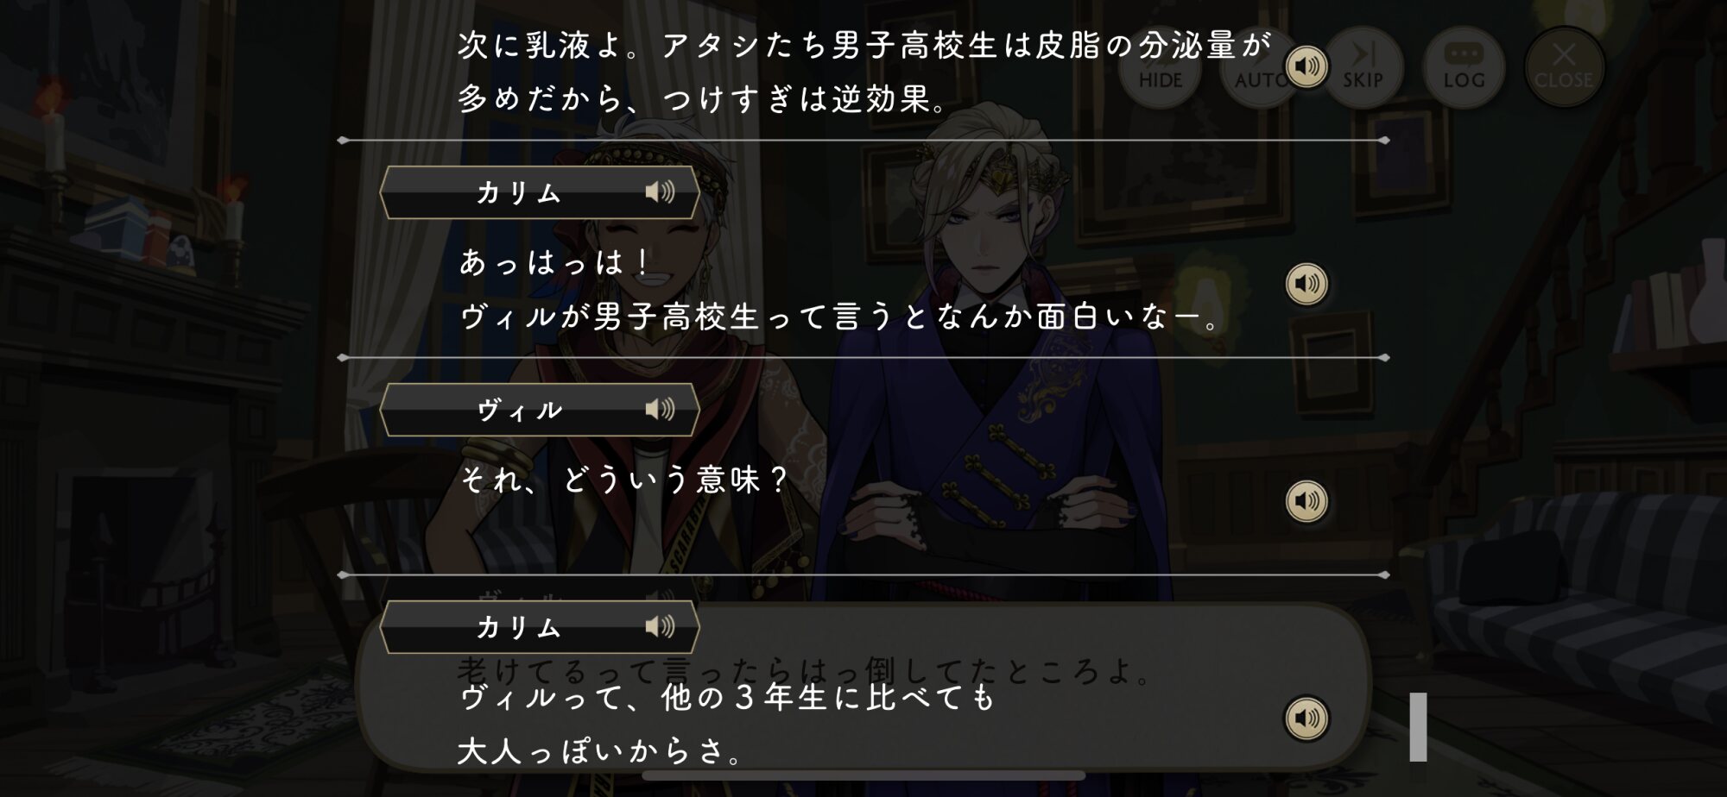1727x797 pixels.
Task: Click the log scrollbar handle
Action: [1418, 727]
